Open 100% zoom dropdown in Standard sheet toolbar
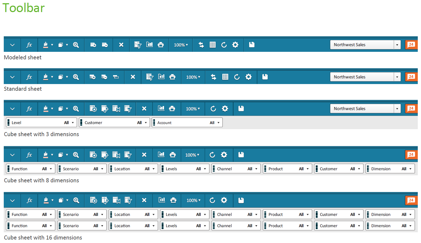 point(193,77)
